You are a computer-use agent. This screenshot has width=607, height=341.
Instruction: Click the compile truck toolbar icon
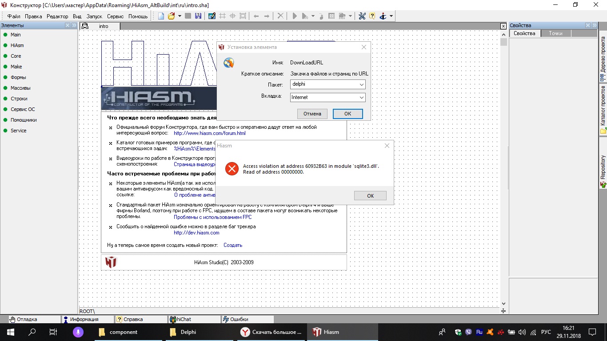point(342,16)
